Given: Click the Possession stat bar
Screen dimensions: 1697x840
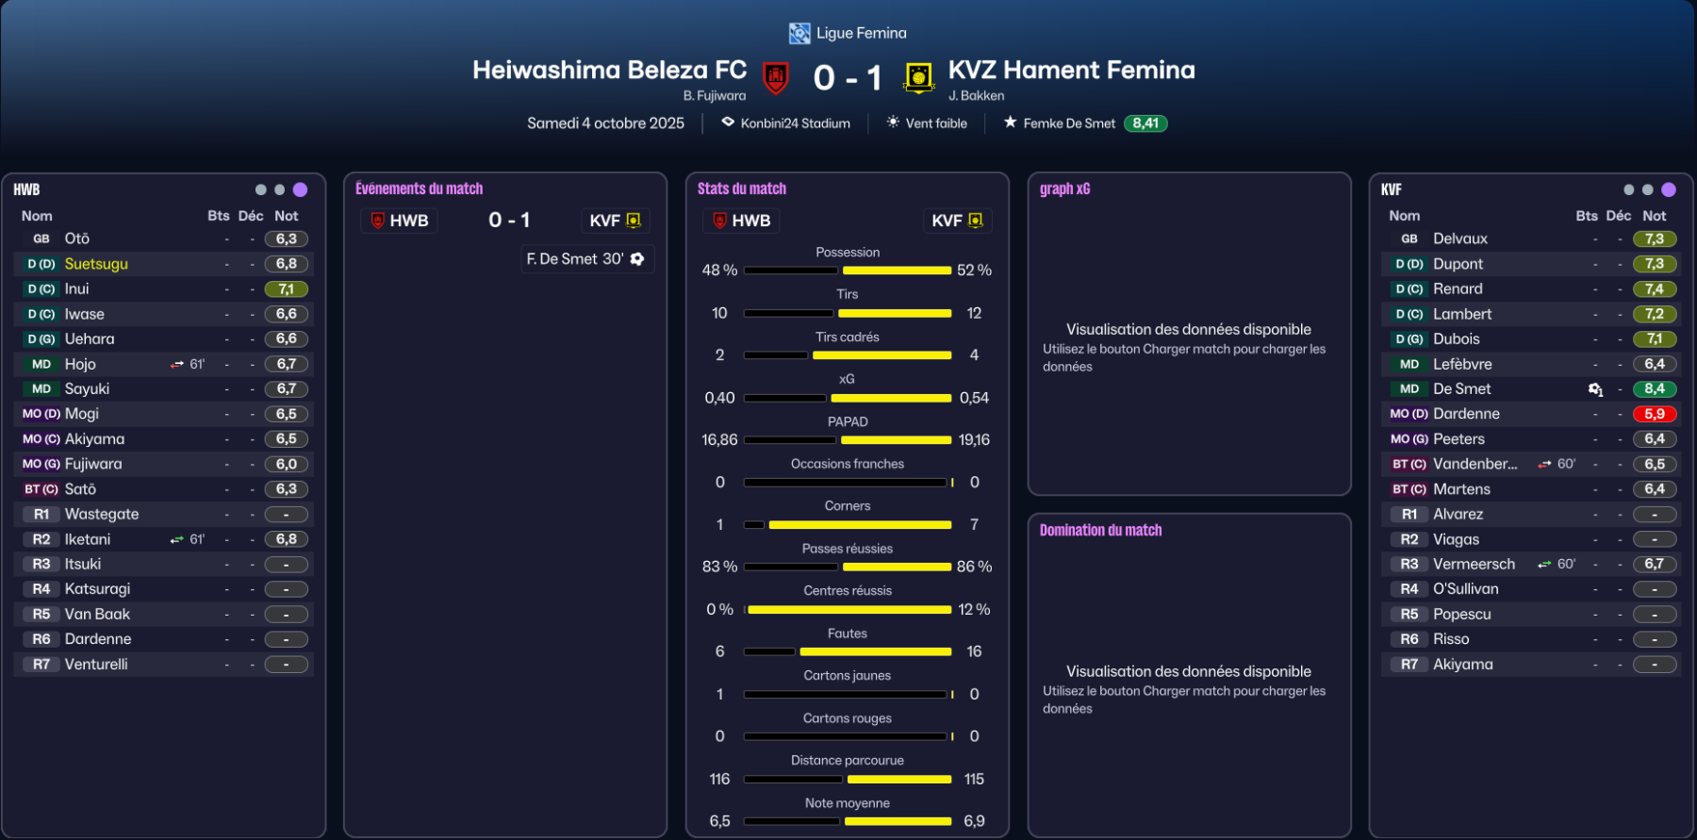Looking at the screenshot, I should [847, 271].
